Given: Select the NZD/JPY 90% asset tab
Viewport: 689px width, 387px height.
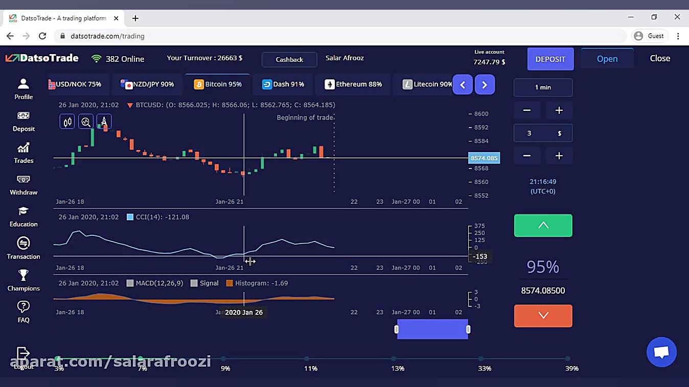Looking at the screenshot, I should click(x=147, y=84).
